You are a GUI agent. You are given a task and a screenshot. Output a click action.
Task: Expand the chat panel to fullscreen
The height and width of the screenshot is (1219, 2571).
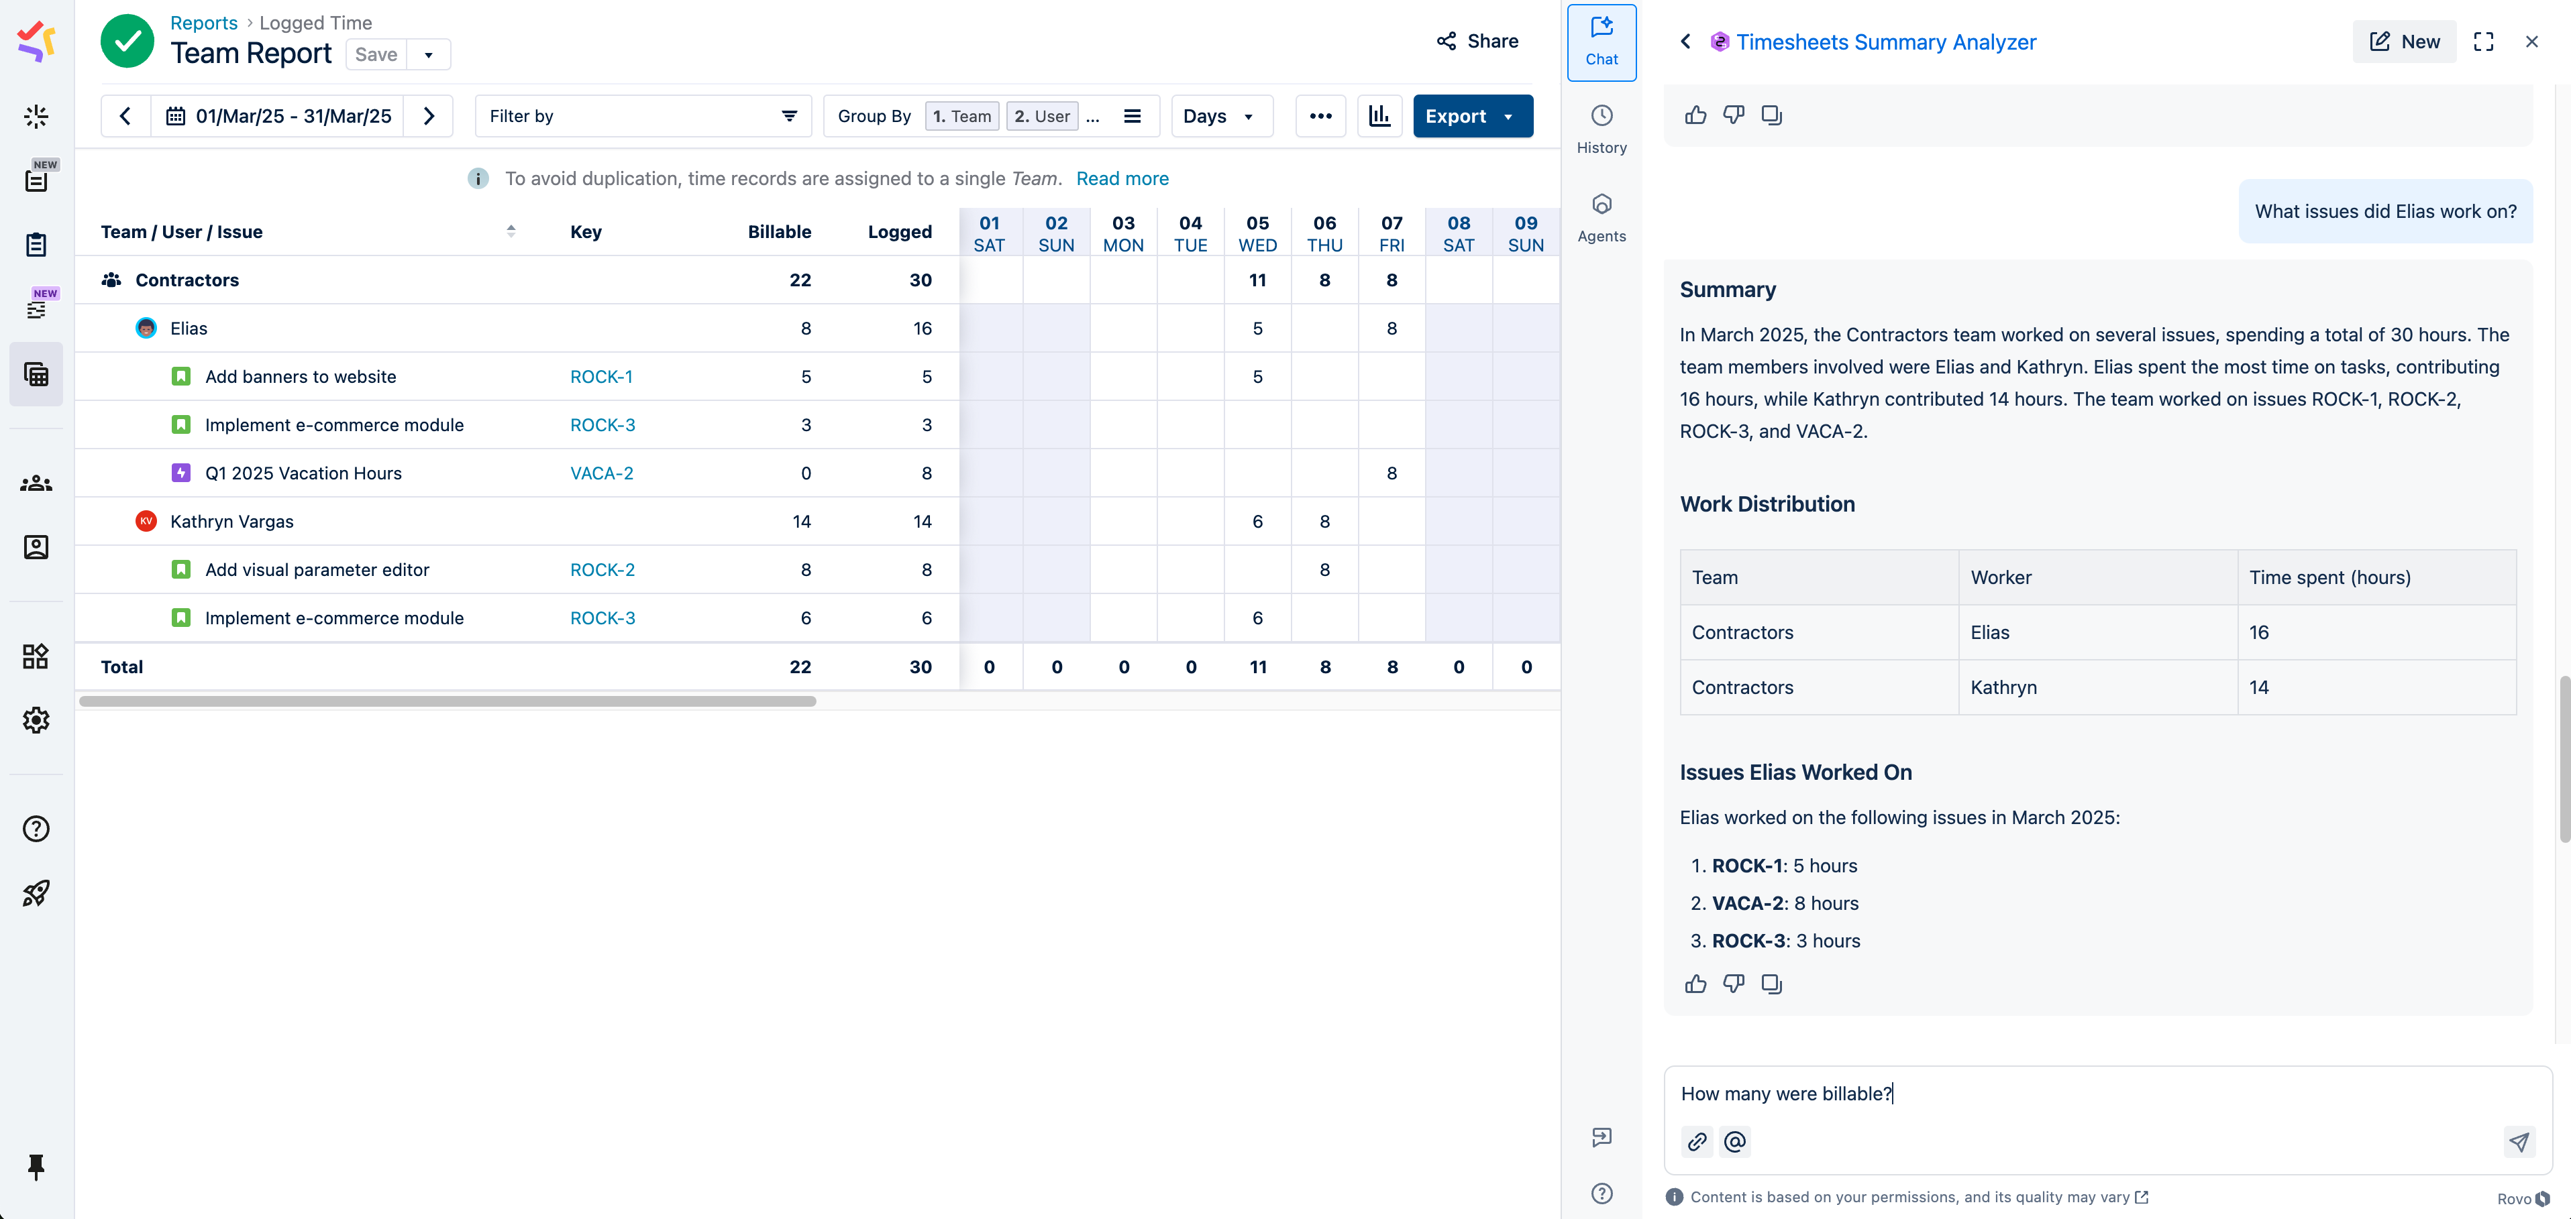coord(2483,42)
